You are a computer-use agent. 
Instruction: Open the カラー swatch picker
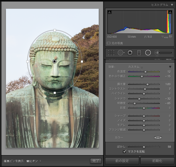(158, 137)
